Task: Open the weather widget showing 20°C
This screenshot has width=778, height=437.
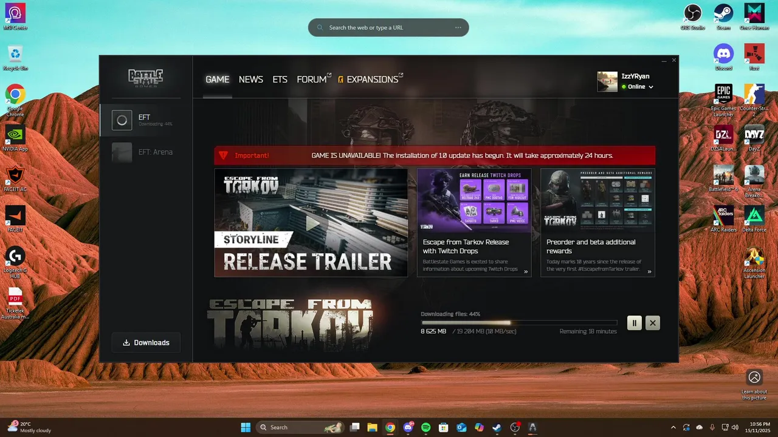Action: (x=29, y=427)
